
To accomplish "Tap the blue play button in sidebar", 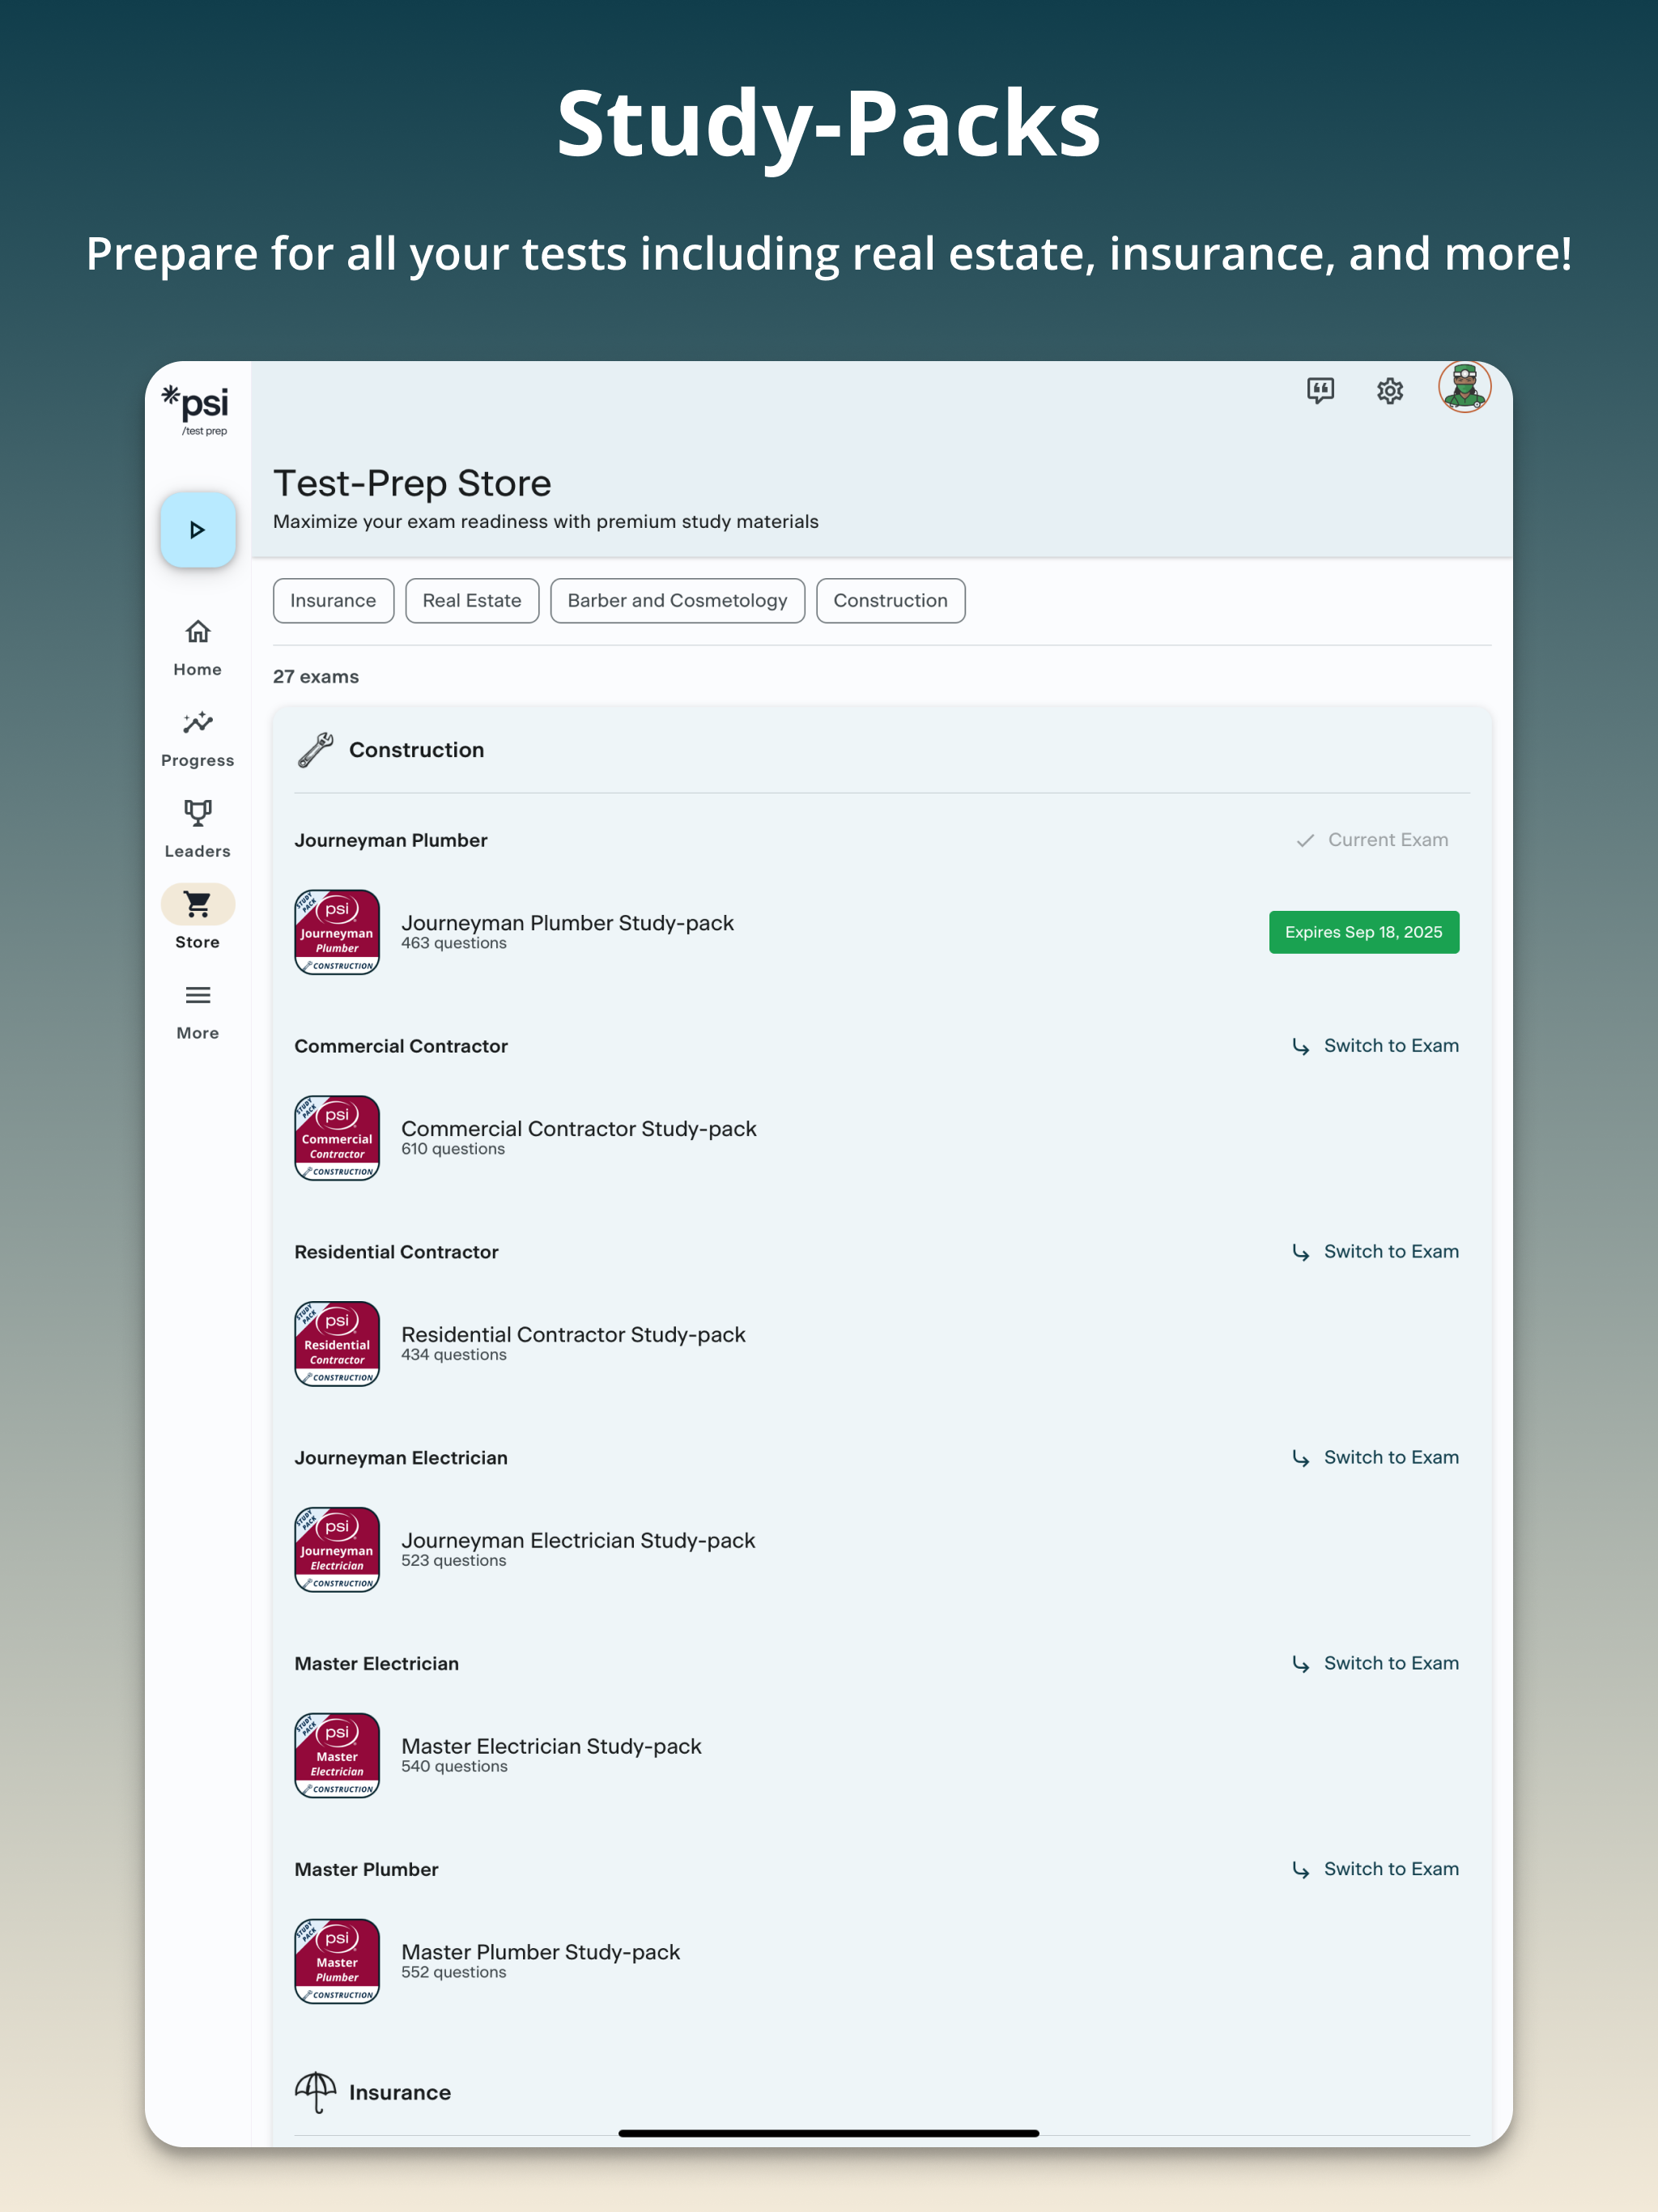I will pos(198,530).
